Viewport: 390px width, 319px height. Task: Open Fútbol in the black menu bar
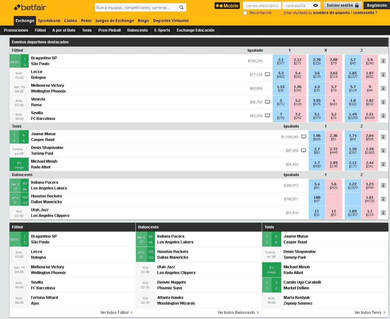coord(40,30)
